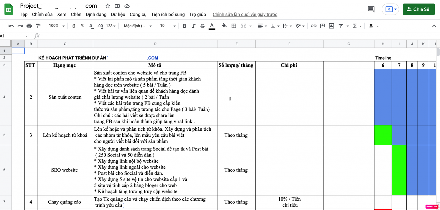The height and width of the screenshot is (210, 440).
Task: Format as currency with đ icon
Action: click(73, 26)
